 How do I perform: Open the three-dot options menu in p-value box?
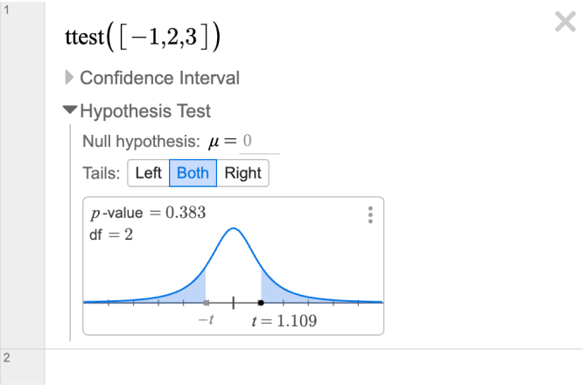pos(370,215)
